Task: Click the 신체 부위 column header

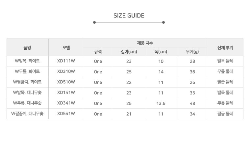Action: [x=225, y=47]
